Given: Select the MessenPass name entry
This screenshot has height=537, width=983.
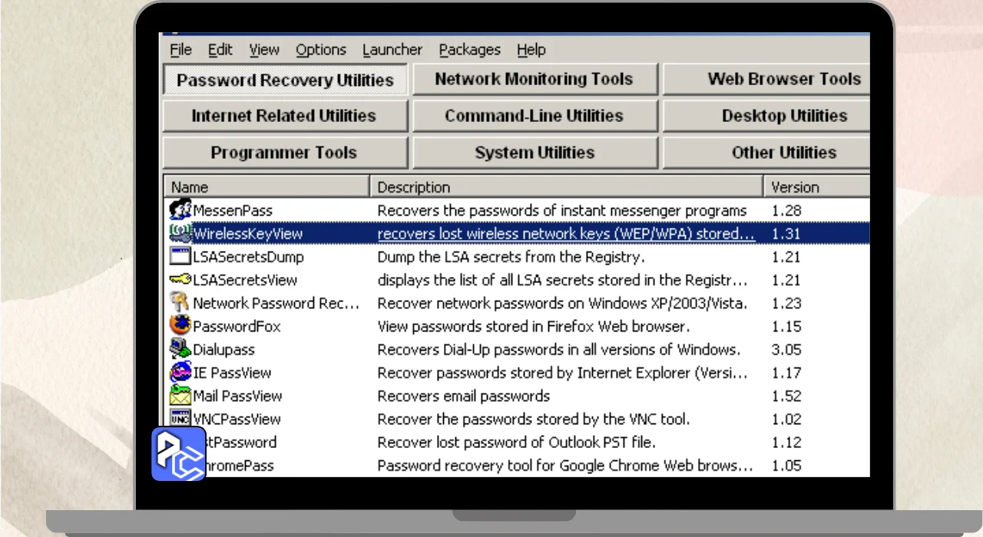Looking at the screenshot, I should (x=233, y=210).
